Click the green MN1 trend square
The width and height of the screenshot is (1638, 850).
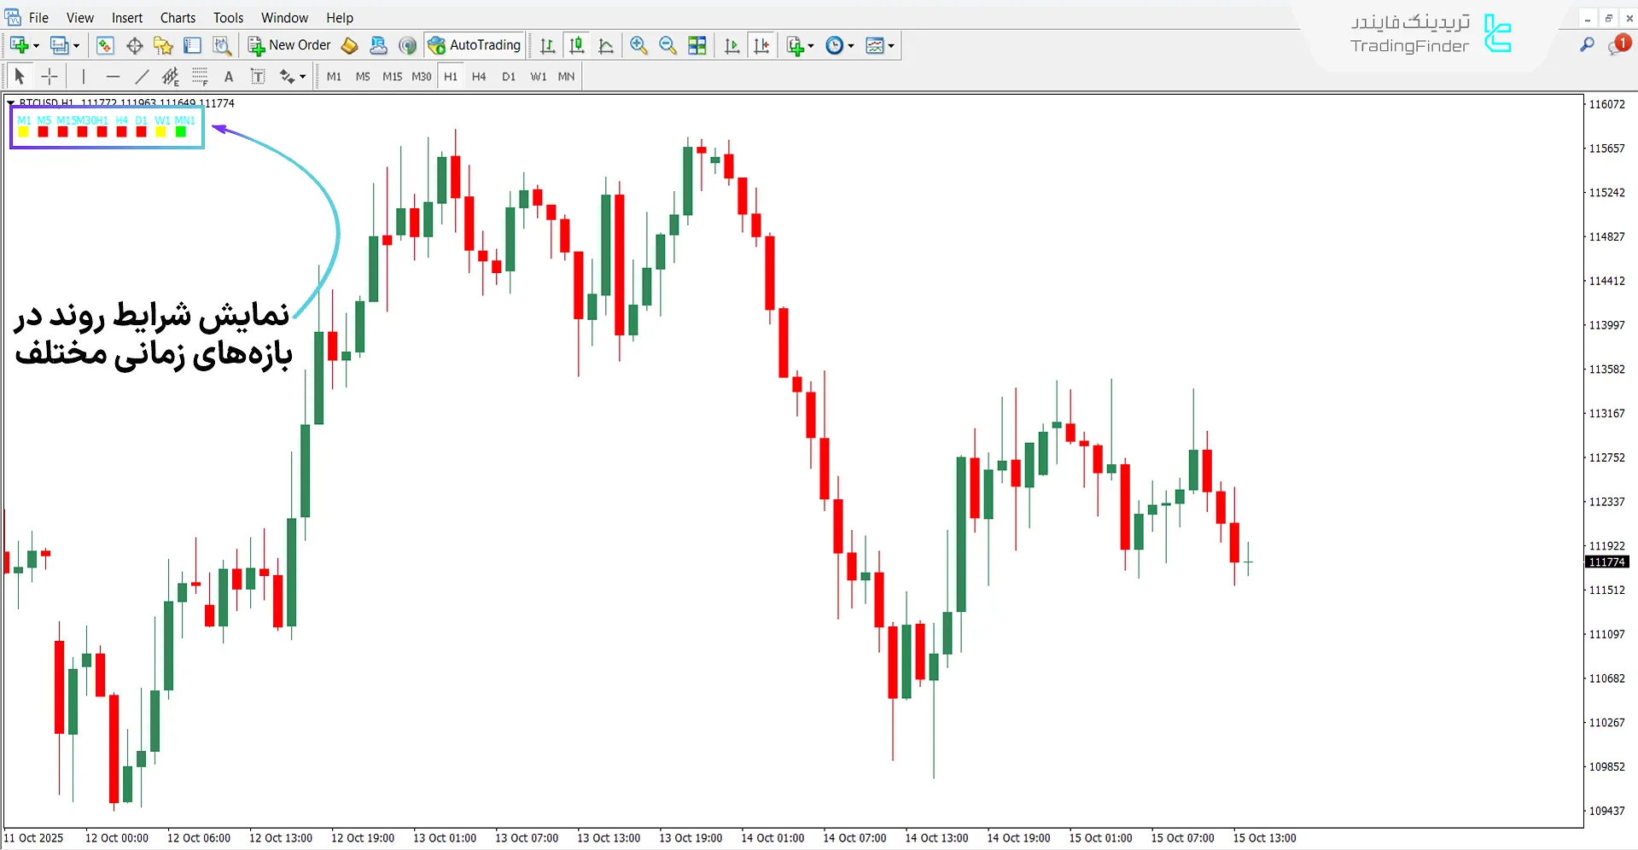coord(181,131)
